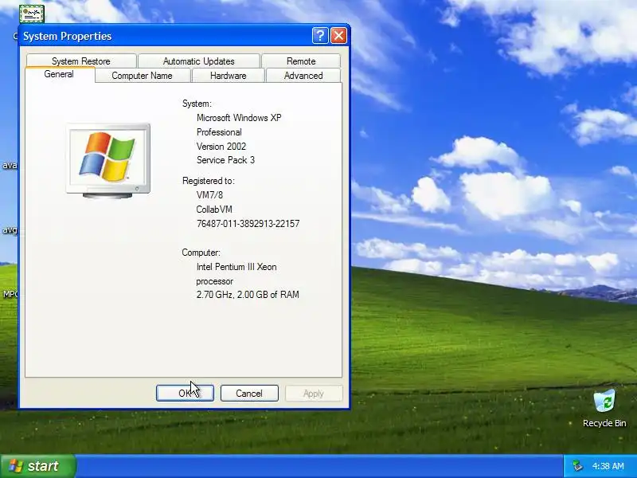Click the network tray icon
The image size is (637, 478).
coord(577,466)
